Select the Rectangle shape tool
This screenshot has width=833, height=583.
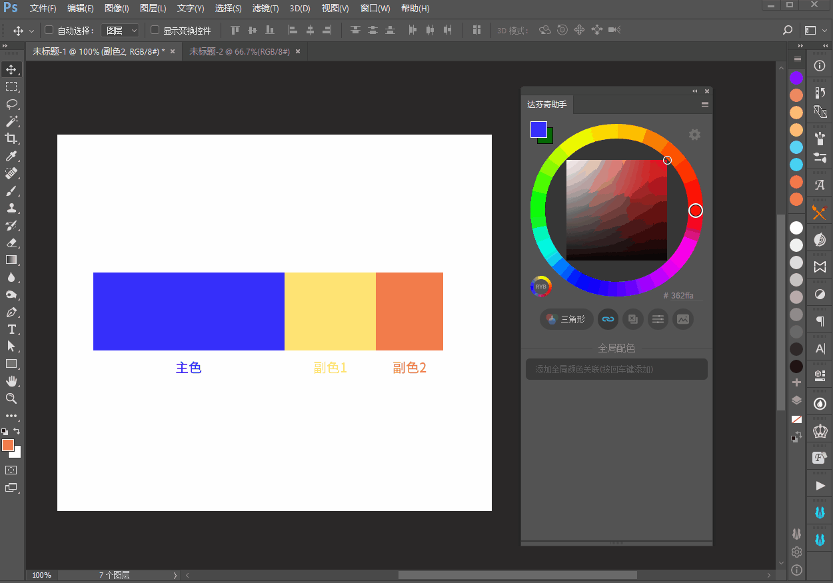point(11,364)
